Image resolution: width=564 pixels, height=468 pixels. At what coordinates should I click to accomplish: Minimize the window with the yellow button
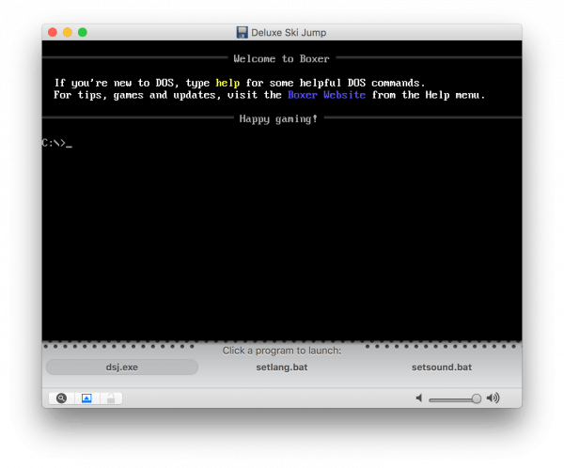68,32
